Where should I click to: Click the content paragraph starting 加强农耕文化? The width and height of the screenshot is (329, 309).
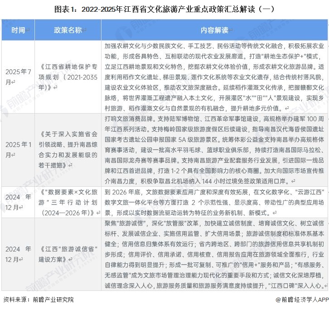pos(214,77)
